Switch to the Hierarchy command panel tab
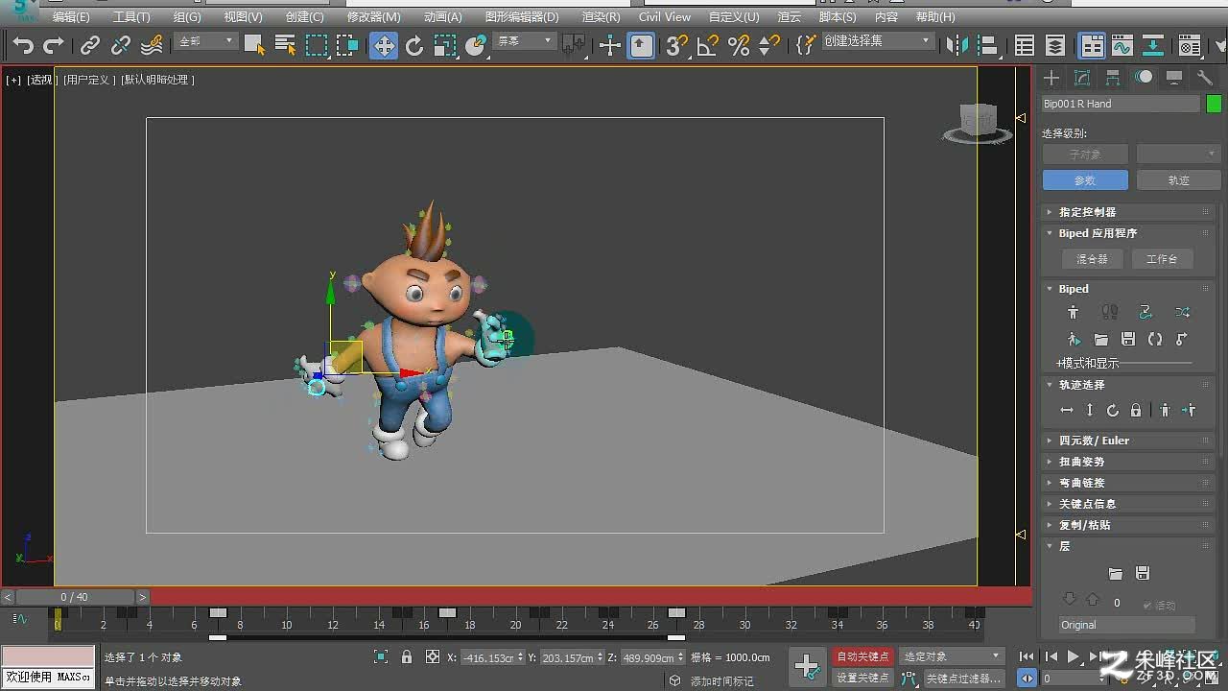The height and width of the screenshot is (691, 1228). (x=1113, y=78)
